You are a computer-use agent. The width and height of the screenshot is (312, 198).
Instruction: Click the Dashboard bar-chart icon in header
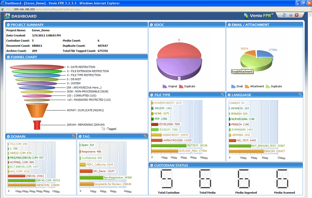click(7, 16)
